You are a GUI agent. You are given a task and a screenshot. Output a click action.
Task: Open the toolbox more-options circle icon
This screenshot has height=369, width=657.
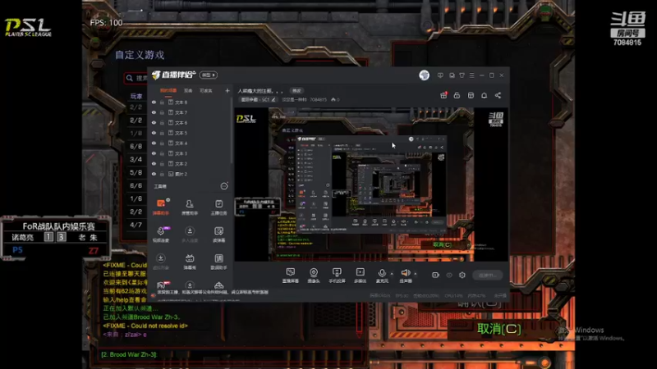pyautogui.click(x=224, y=186)
